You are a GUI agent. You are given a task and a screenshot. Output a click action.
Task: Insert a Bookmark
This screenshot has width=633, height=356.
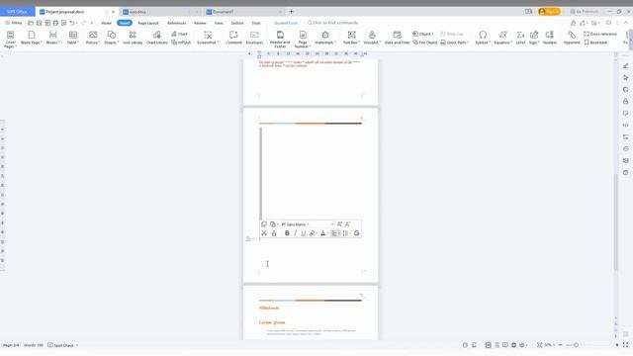pyautogui.click(x=595, y=43)
